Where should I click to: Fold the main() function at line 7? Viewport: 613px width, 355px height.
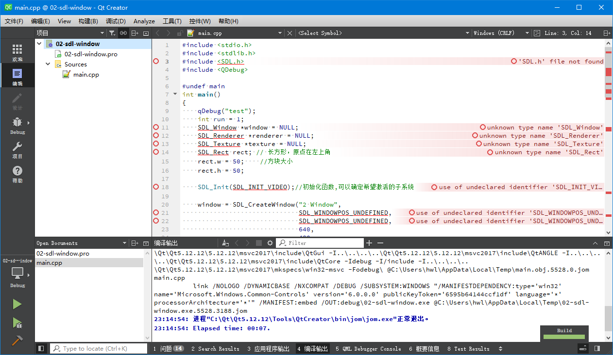(x=175, y=94)
